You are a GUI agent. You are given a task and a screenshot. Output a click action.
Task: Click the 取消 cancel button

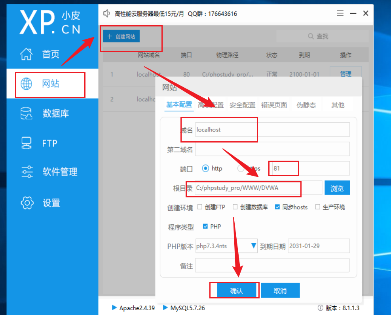(280, 291)
